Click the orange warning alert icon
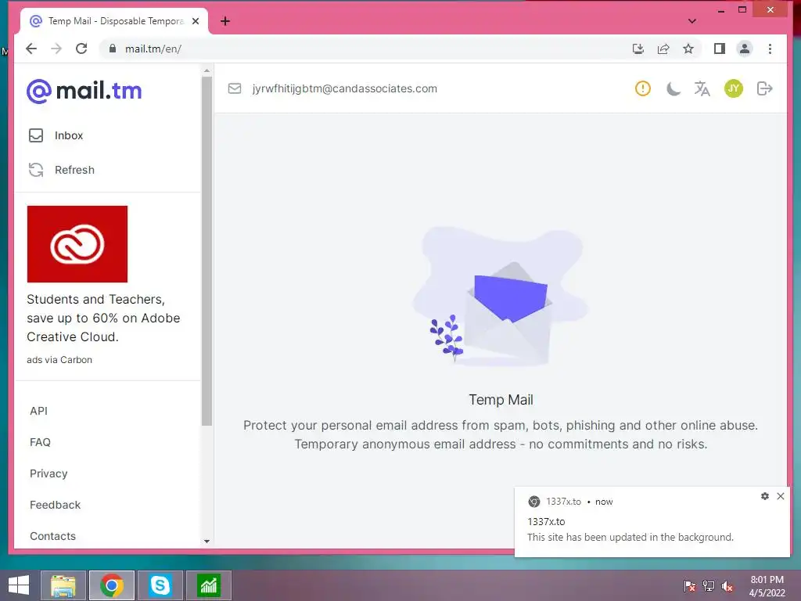801x601 pixels. (x=643, y=88)
